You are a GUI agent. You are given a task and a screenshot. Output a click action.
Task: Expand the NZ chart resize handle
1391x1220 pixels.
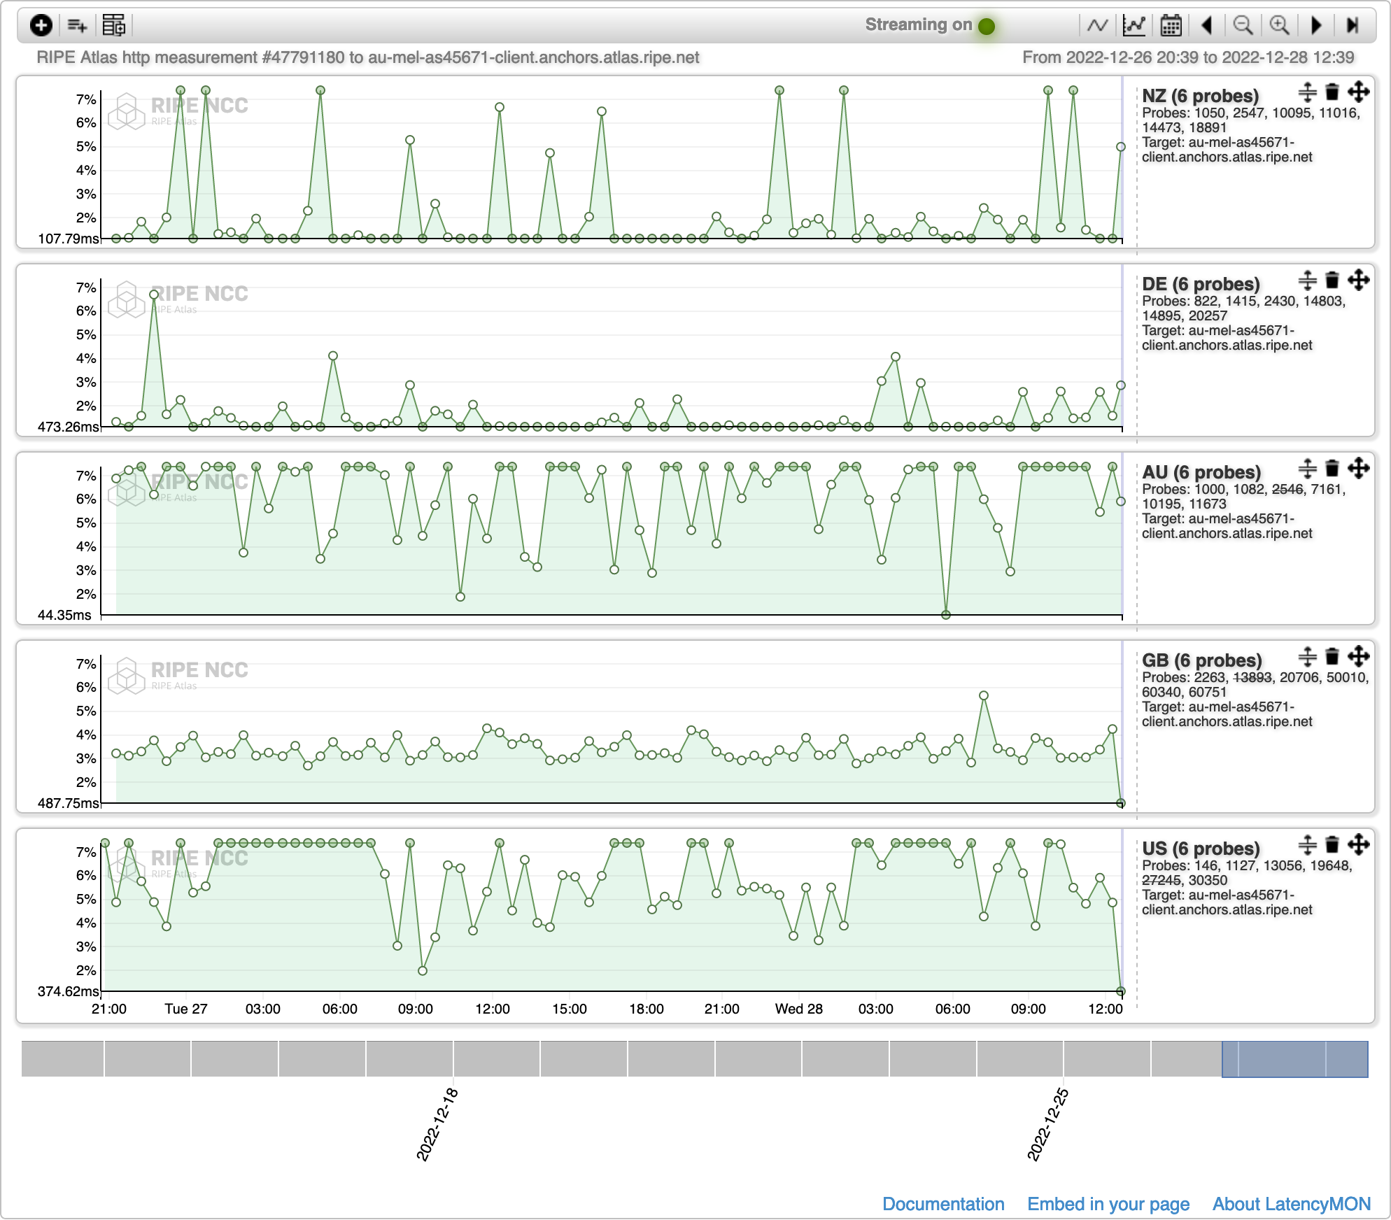(1306, 92)
